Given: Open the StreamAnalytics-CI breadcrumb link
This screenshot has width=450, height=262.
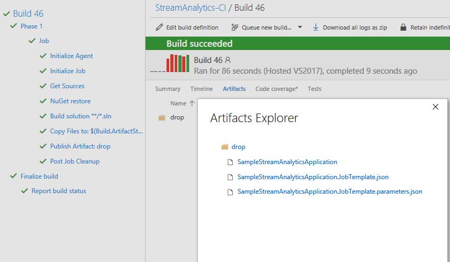Looking at the screenshot, I should (x=191, y=8).
